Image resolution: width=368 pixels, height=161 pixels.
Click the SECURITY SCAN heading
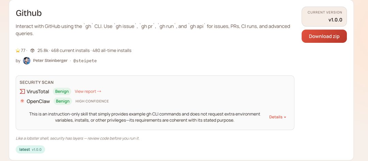pyautogui.click(x=36, y=82)
